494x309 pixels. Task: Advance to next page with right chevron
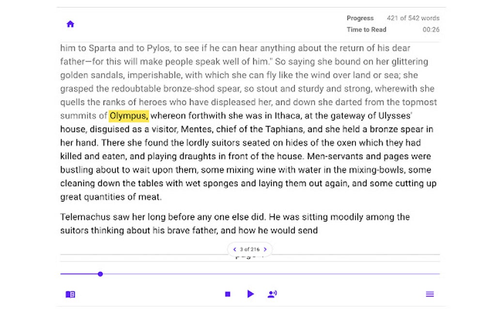pos(265,249)
